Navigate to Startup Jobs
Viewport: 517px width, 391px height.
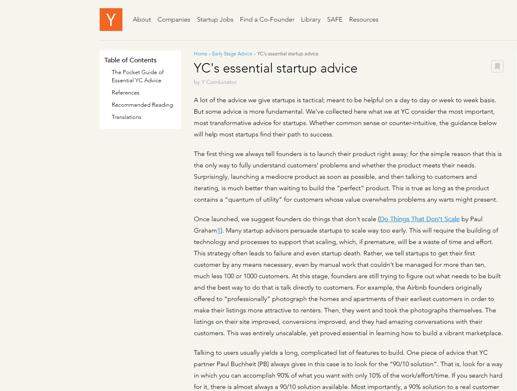point(215,20)
